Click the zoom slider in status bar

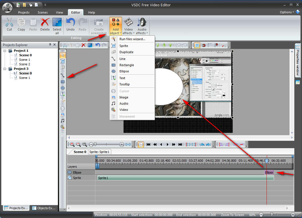pos(272,215)
